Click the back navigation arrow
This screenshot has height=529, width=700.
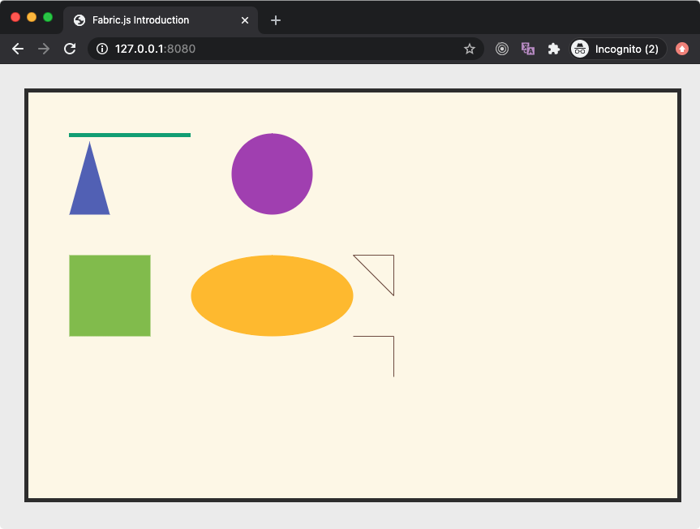[18, 49]
